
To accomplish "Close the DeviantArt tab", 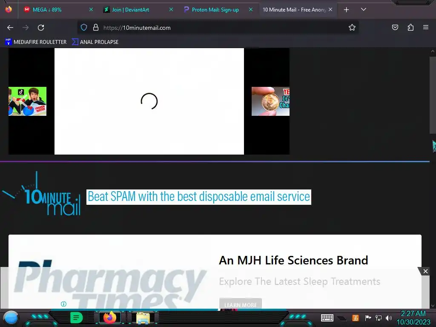I will point(171,10).
